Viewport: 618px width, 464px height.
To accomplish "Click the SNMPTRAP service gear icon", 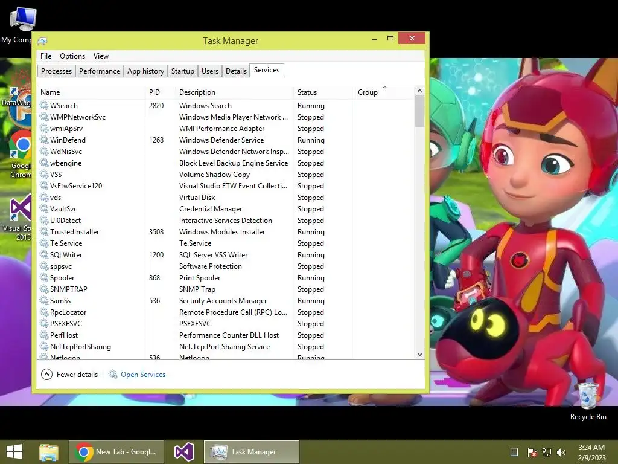I will click(43, 289).
